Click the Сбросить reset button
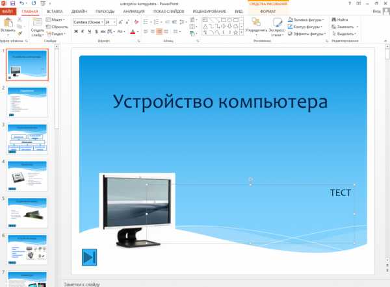This screenshot has width=390, height=287. (x=57, y=27)
